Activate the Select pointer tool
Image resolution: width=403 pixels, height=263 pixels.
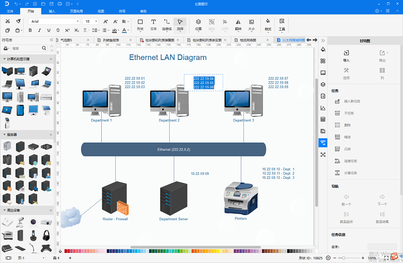pyautogui.click(x=180, y=25)
